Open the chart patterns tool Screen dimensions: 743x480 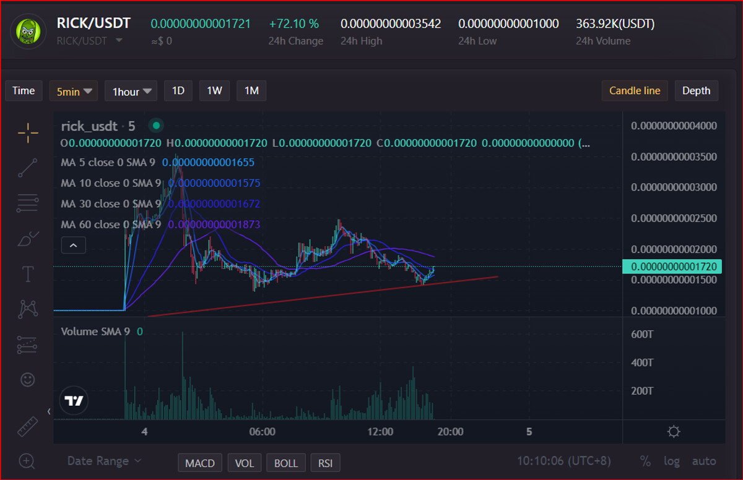pos(28,309)
